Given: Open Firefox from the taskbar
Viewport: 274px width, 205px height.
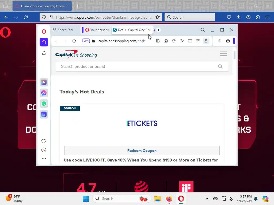Looking at the screenshot, I should (x=169, y=199).
